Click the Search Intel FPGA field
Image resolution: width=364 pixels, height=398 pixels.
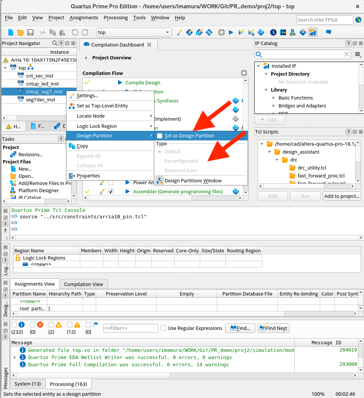[x=325, y=20]
